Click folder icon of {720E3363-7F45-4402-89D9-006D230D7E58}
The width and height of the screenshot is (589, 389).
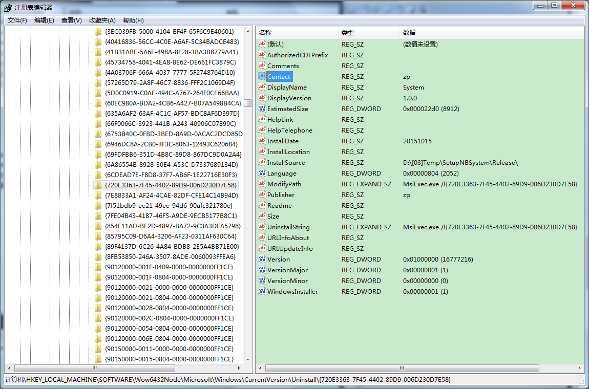pyautogui.click(x=98, y=185)
